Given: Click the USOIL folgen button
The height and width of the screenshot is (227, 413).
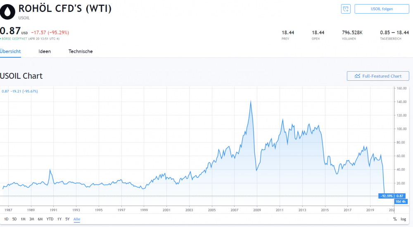Looking at the screenshot, I should (x=382, y=9).
